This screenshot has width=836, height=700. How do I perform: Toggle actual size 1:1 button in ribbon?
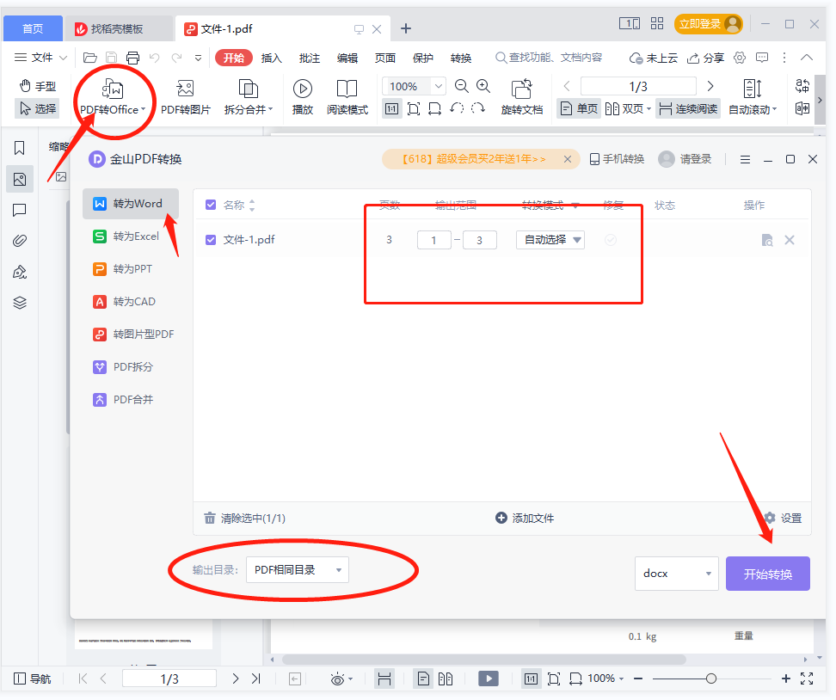coord(392,108)
